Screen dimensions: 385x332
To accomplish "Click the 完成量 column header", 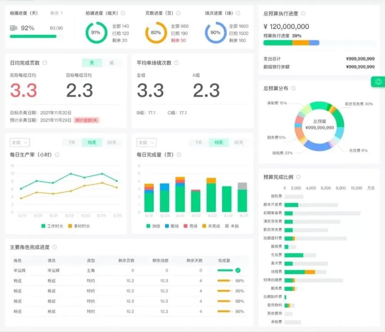I will coord(224,260).
